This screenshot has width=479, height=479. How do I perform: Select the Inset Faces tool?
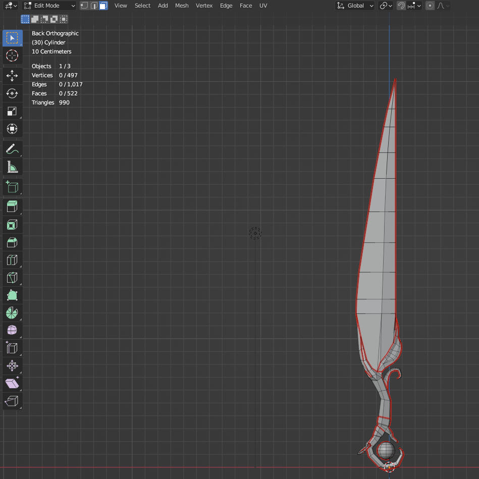click(12, 224)
